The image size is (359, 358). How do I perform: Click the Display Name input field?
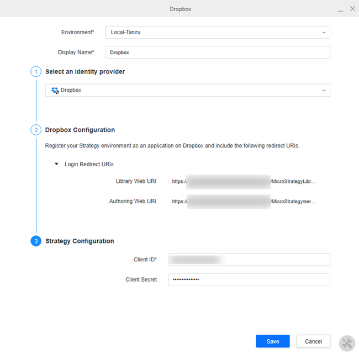[218, 52]
